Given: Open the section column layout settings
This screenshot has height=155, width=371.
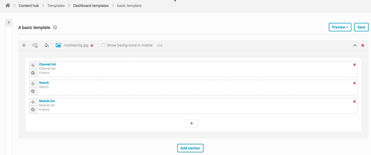Looking at the screenshot, I should pos(35,45).
